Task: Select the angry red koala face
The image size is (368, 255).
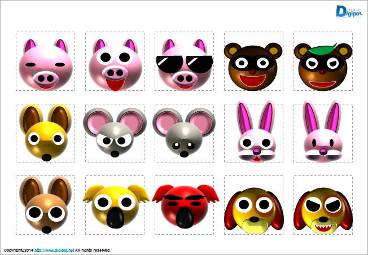Action: click(x=184, y=205)
